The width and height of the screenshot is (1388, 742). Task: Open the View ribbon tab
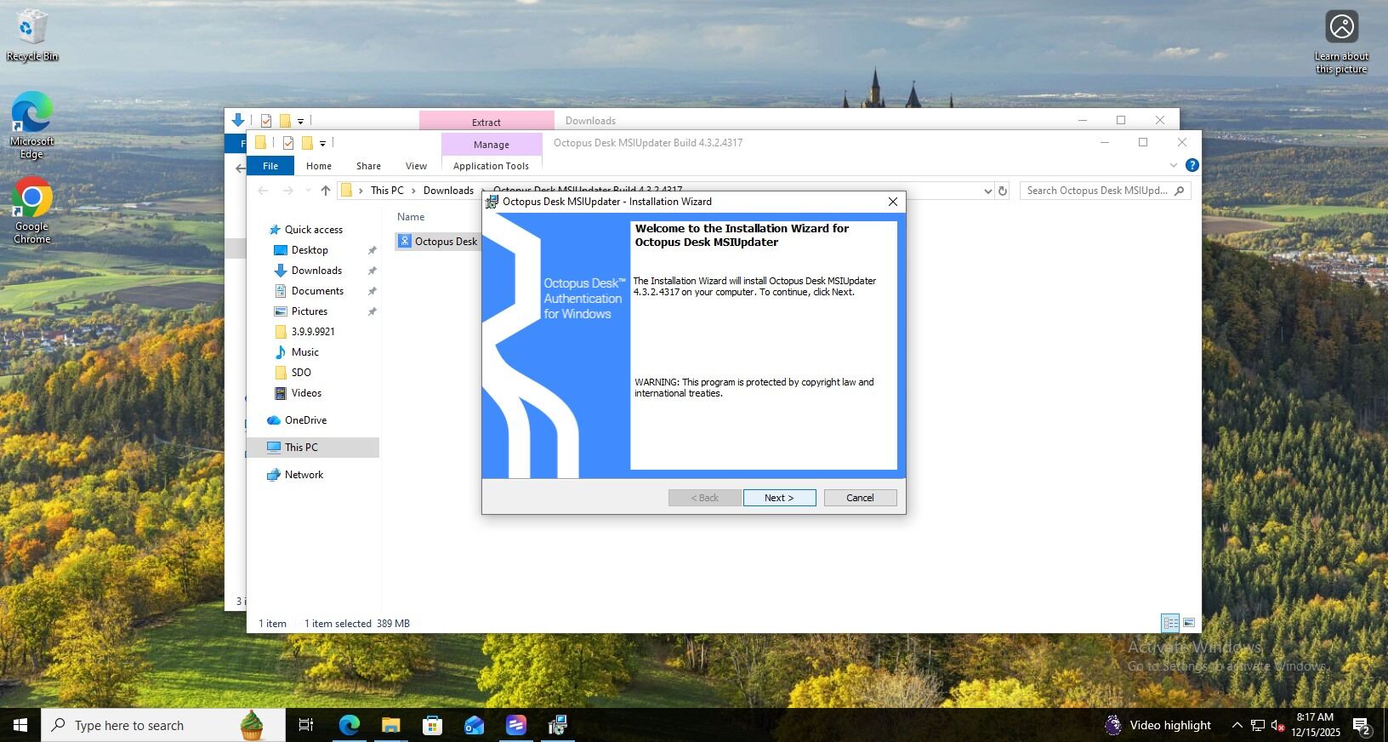tap(416, 166)
